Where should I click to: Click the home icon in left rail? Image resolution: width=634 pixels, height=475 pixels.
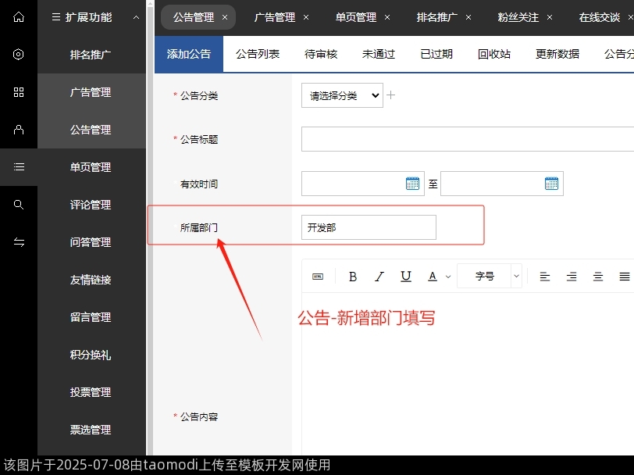pyautogui.click(x=19, y=16)
